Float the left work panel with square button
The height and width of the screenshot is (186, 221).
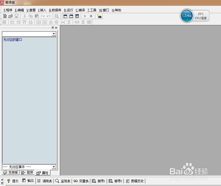coord(53,28)
